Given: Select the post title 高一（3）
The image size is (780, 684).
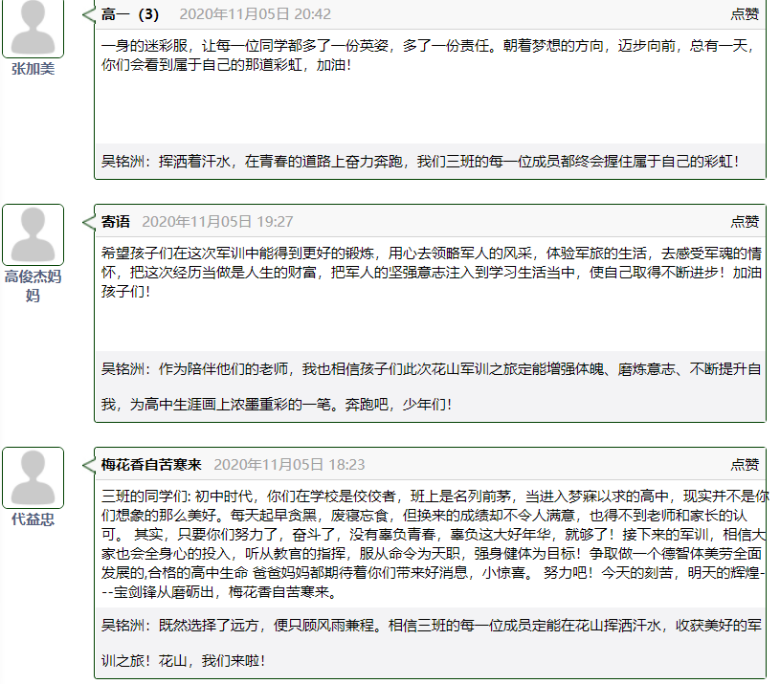Looking at the screenshot, I should click(130, 14).
